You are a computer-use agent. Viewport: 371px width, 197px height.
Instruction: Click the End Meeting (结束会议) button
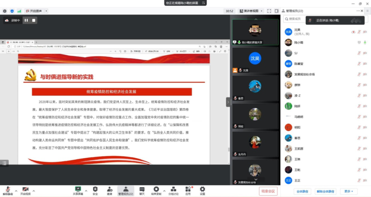268,191
